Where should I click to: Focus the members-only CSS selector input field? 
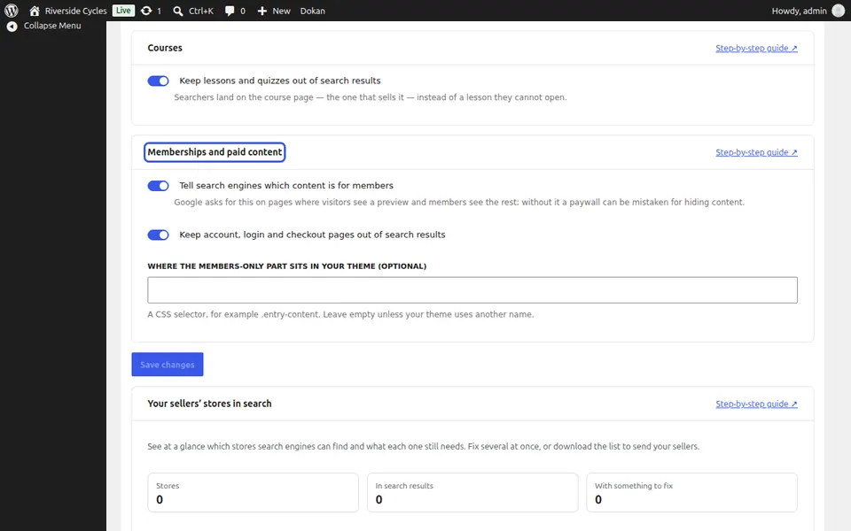click(x=472, y=290)
